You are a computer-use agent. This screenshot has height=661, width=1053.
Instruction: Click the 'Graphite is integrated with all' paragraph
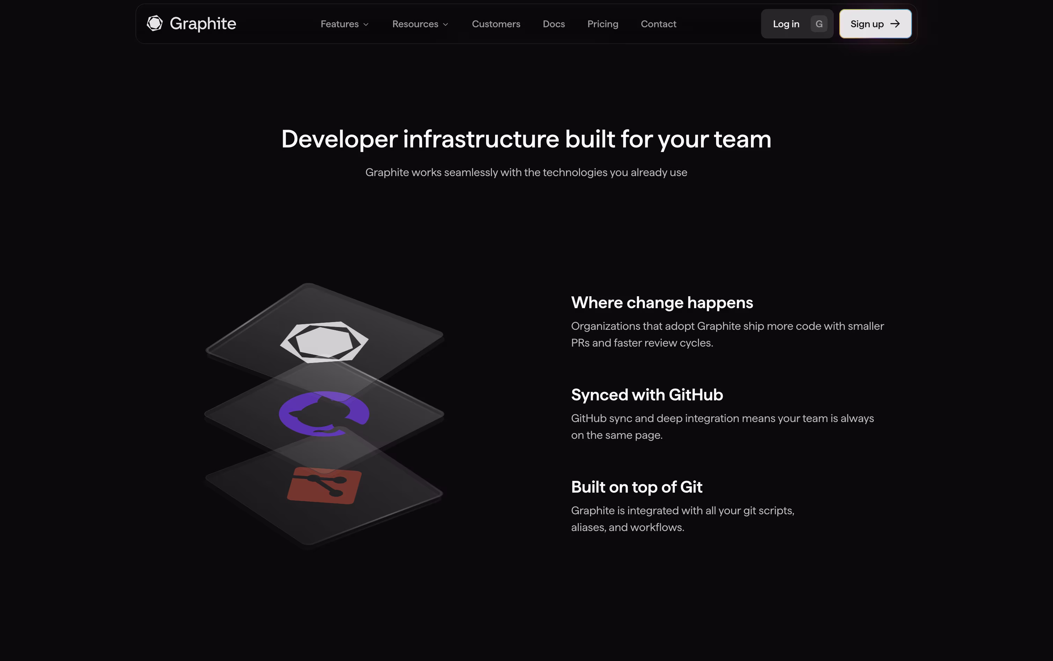click(683, 519)
